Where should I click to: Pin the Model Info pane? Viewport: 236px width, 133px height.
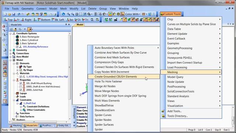[x=66, y=24]
